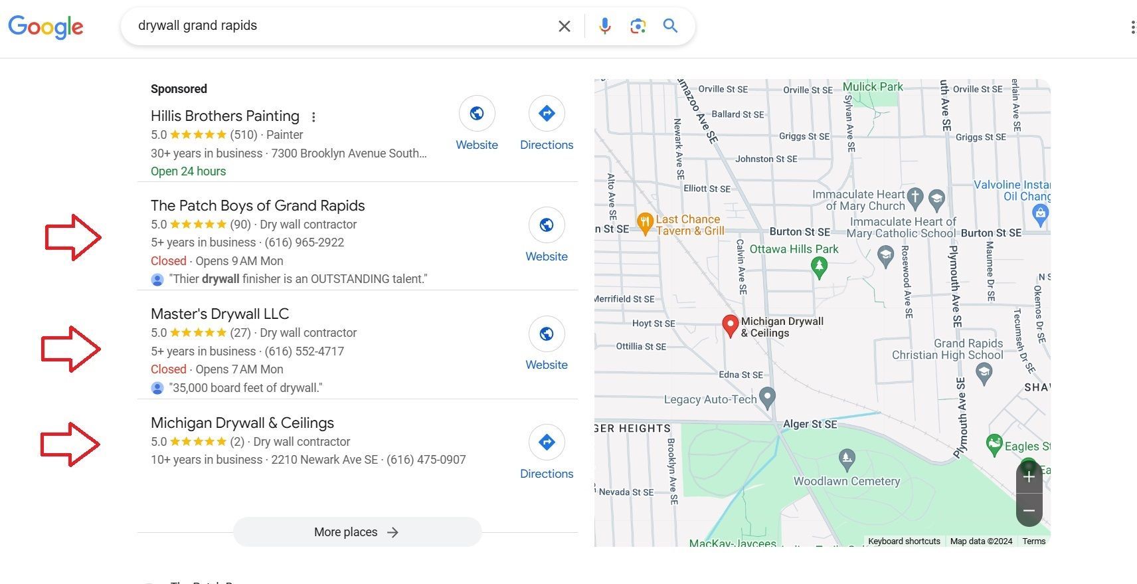Click address 2210 Newark Ave SE line
The height and width of the screenshot is (584, 1137).
[x=325, y=460]
